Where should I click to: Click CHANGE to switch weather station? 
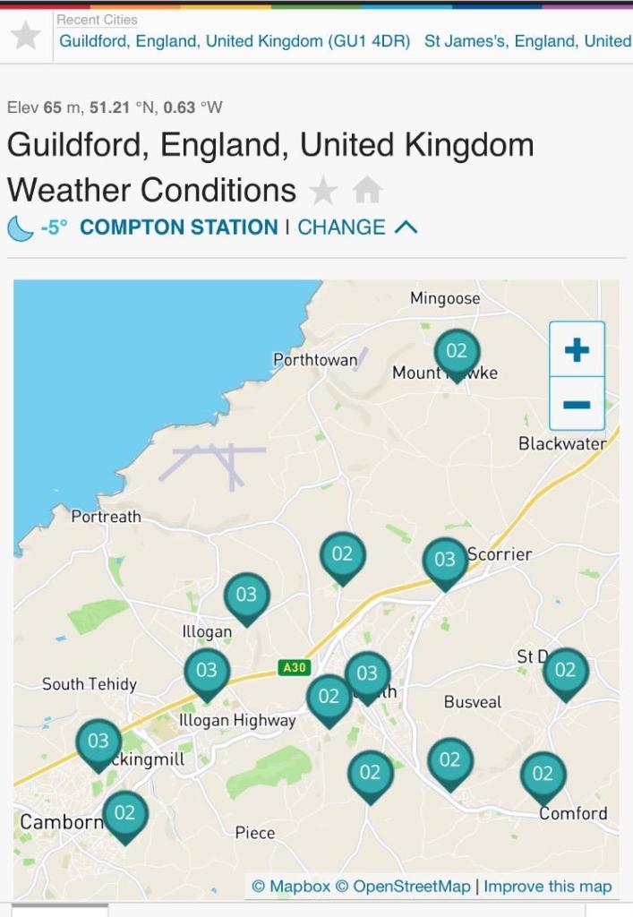coord(341,227)
